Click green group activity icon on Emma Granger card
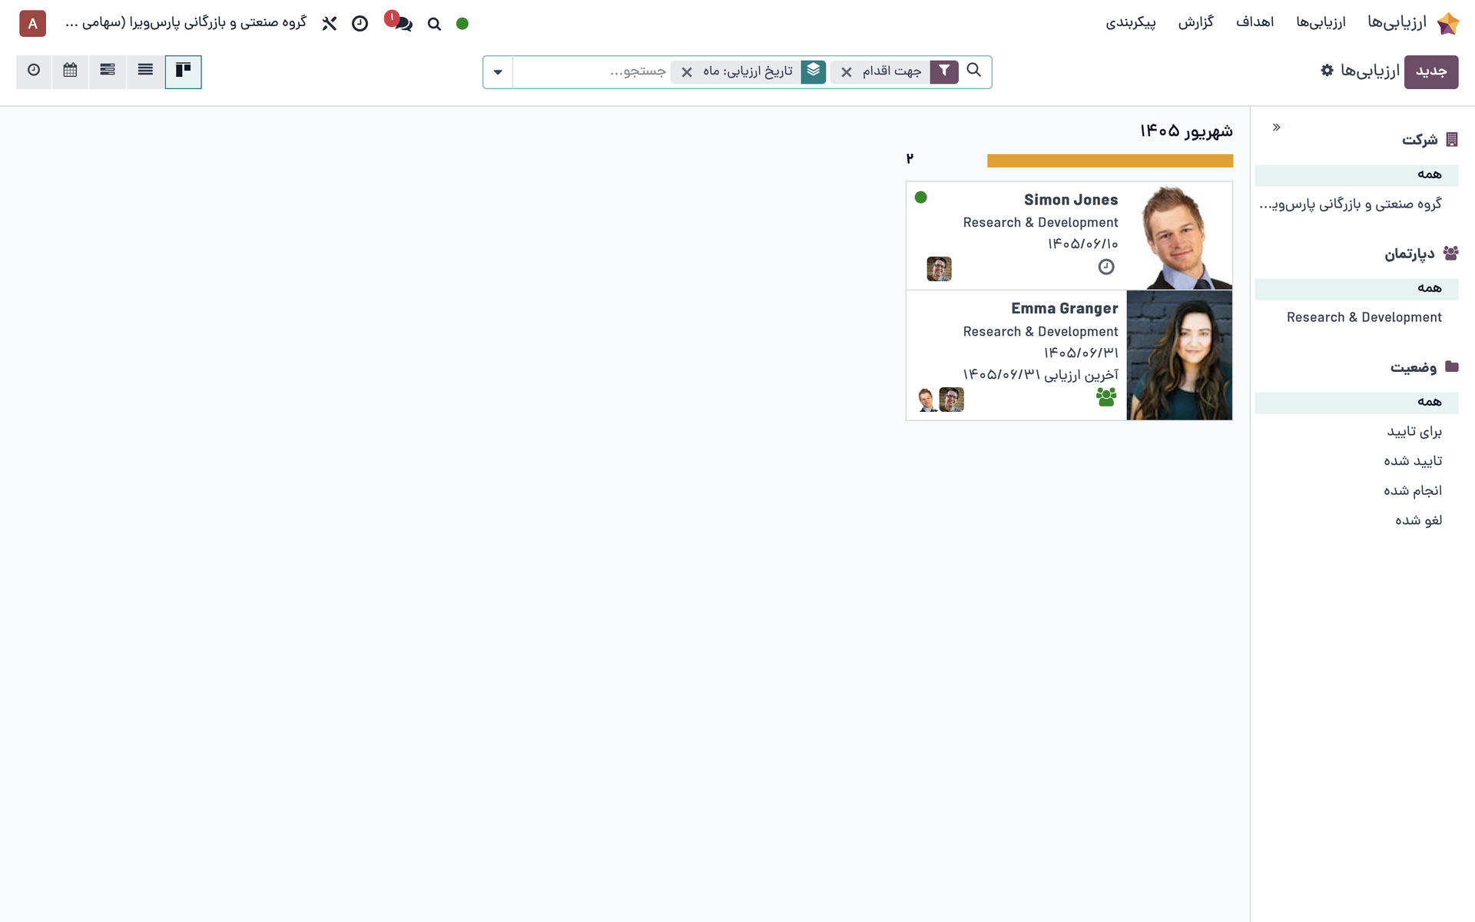 click(x=1106, y=397)
